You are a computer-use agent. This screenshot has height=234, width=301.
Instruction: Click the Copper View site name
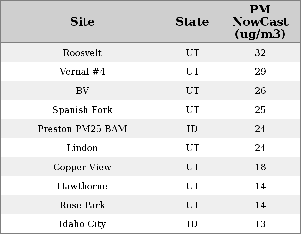pyautogui.click(x=82, y=167)
